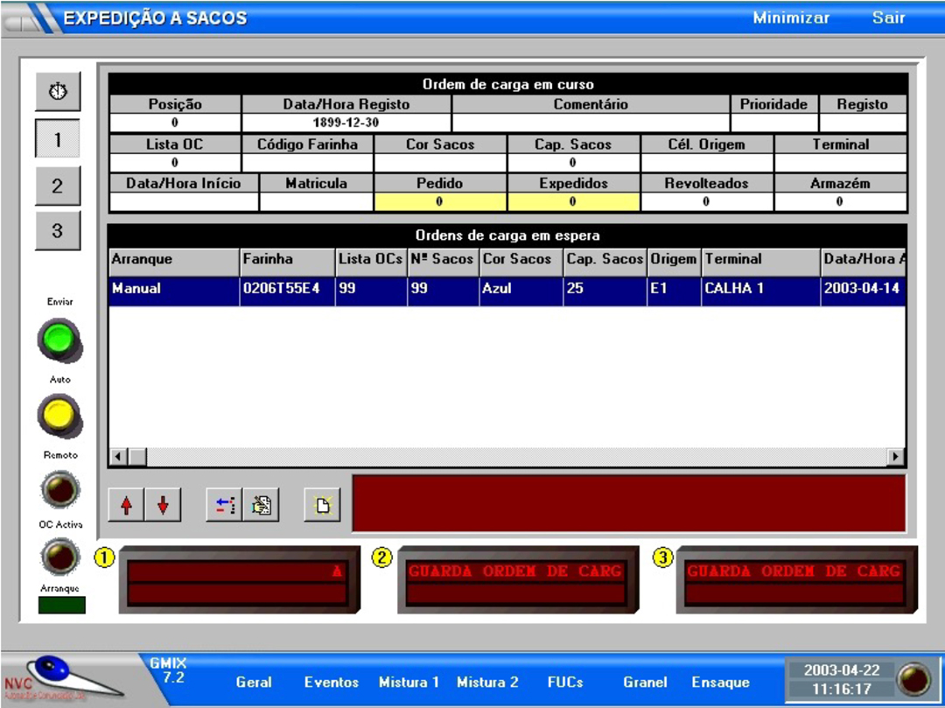Click the yellow circle number 2 indicator
Screen dimensions: 945x708
[x=382, y=558]
